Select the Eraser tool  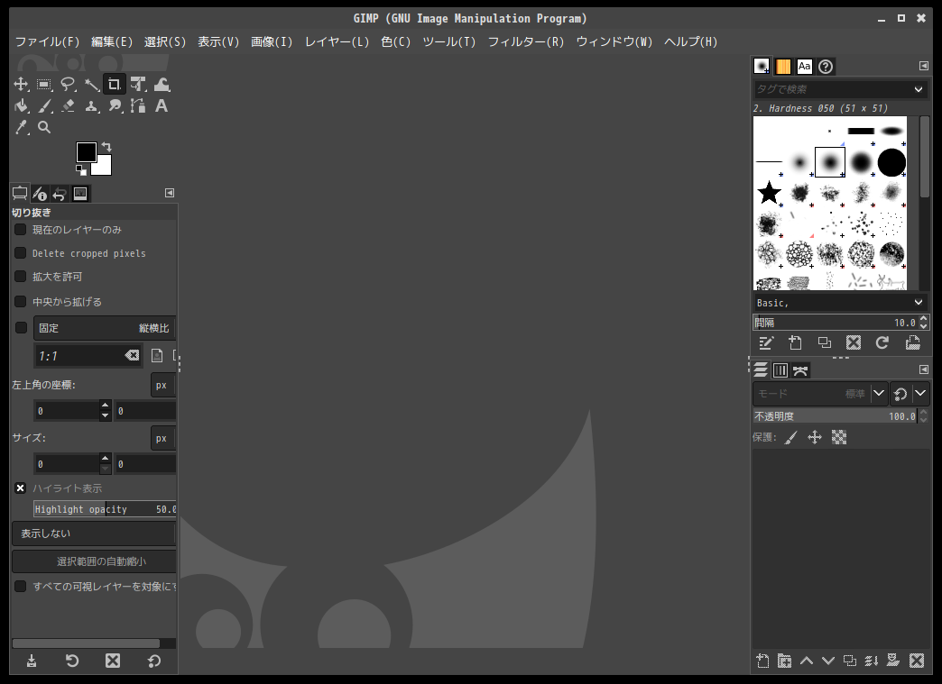click(68, 106)
